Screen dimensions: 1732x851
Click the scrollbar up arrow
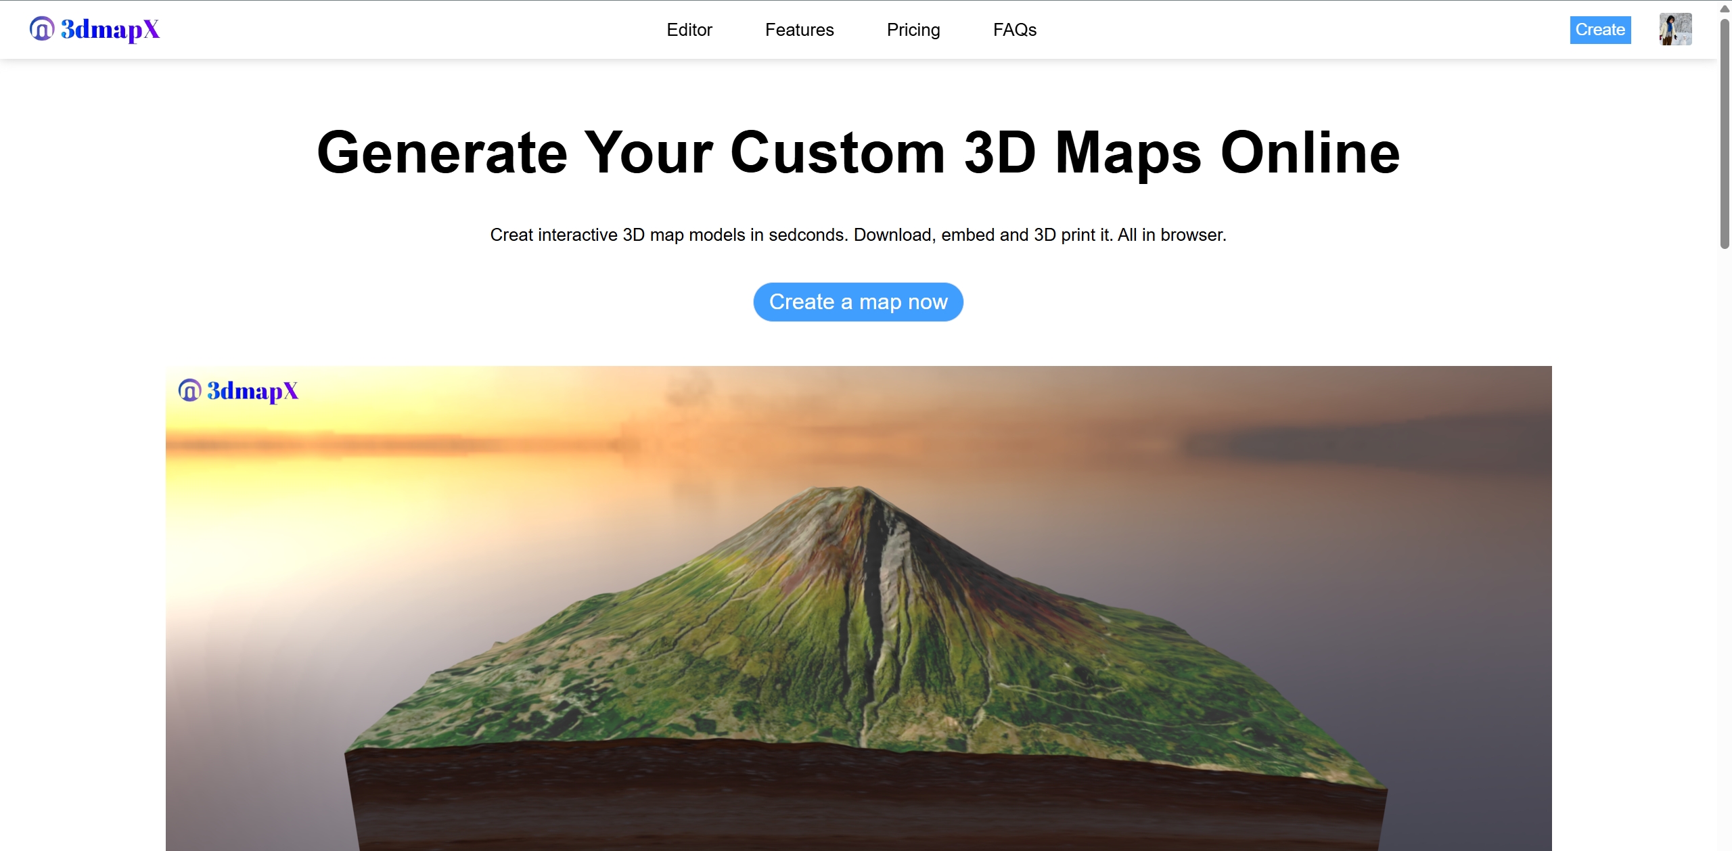(x=1725, y=8)
